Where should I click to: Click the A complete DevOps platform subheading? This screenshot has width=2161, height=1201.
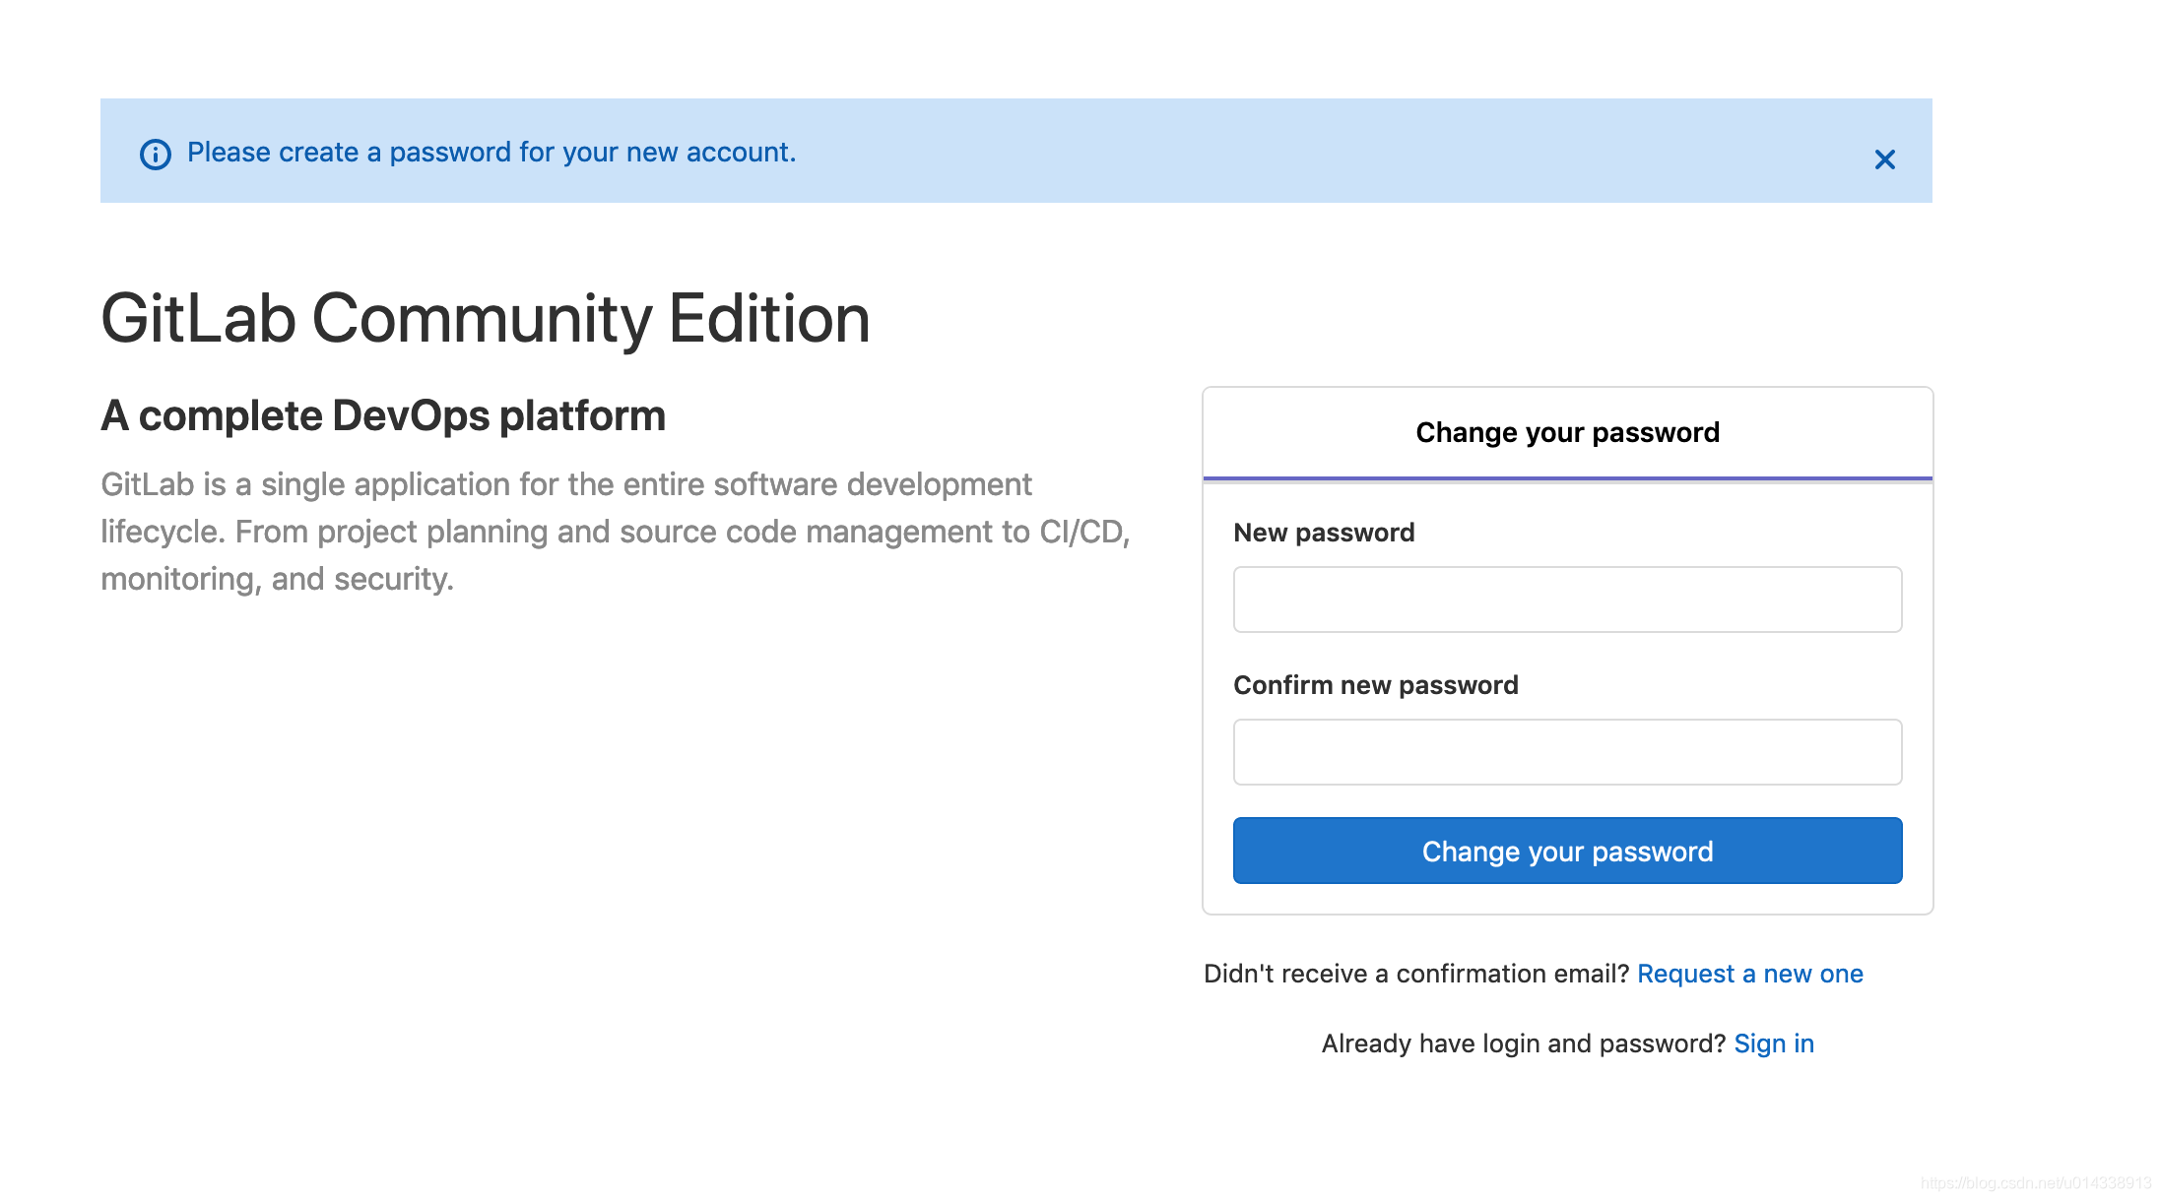click(382, 415)
